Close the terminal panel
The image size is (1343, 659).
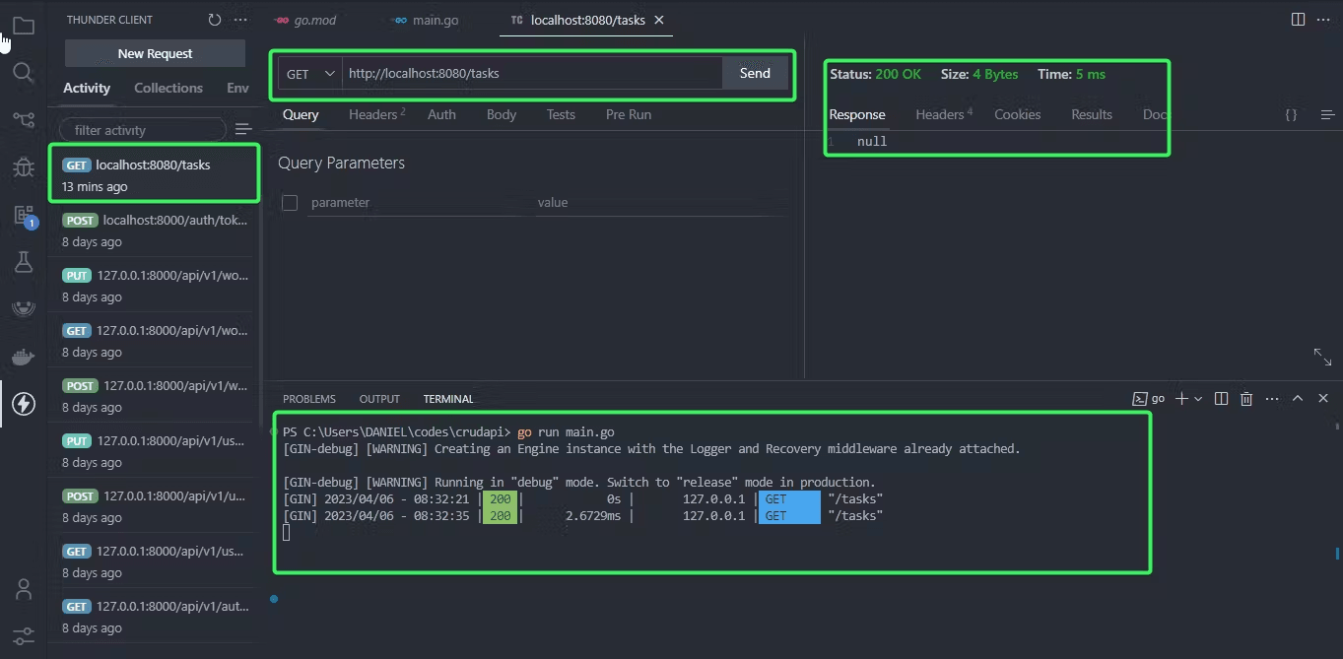point(1323,398)
